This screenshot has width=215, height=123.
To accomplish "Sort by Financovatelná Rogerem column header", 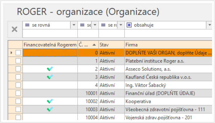I will click(x=50, y=45).
